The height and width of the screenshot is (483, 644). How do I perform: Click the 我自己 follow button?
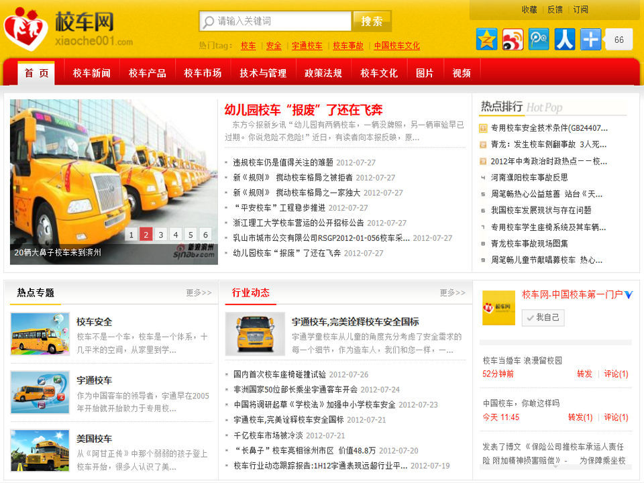543,317
